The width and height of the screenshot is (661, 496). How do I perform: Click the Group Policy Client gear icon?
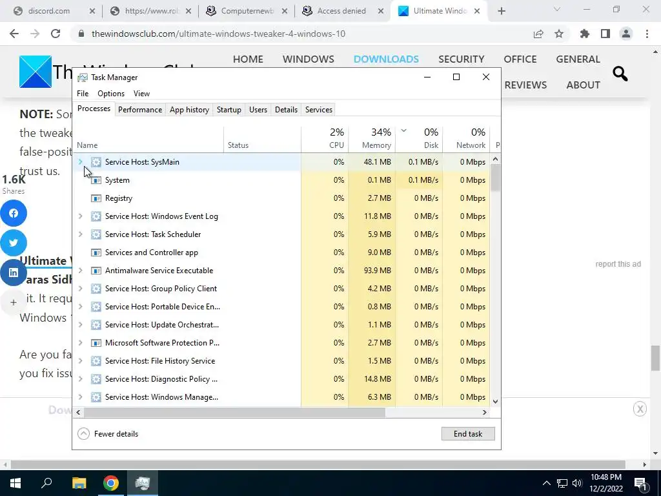pos(96,289)
